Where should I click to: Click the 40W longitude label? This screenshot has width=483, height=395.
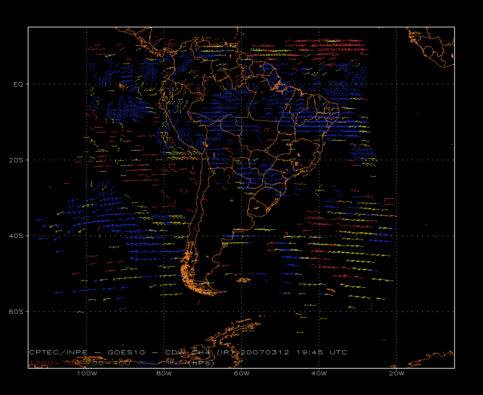point(319,373)
